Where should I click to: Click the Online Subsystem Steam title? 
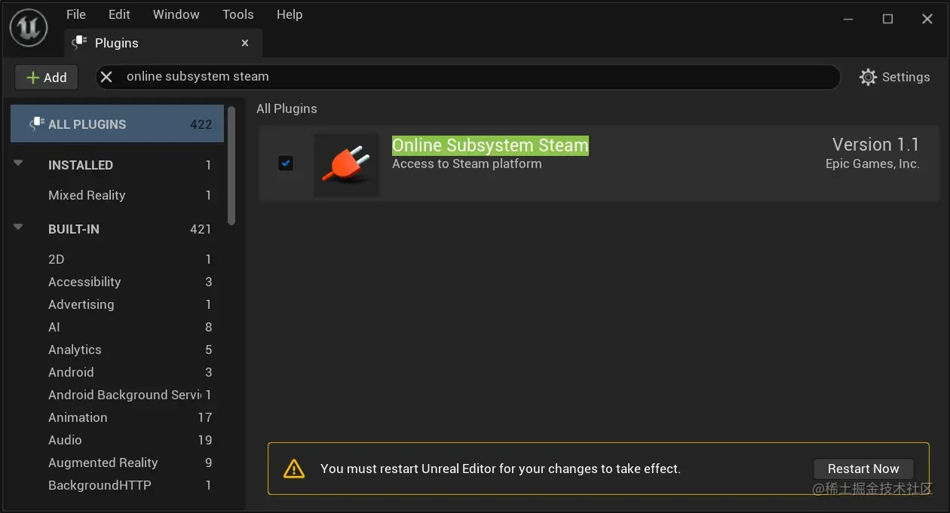(490, 145)
